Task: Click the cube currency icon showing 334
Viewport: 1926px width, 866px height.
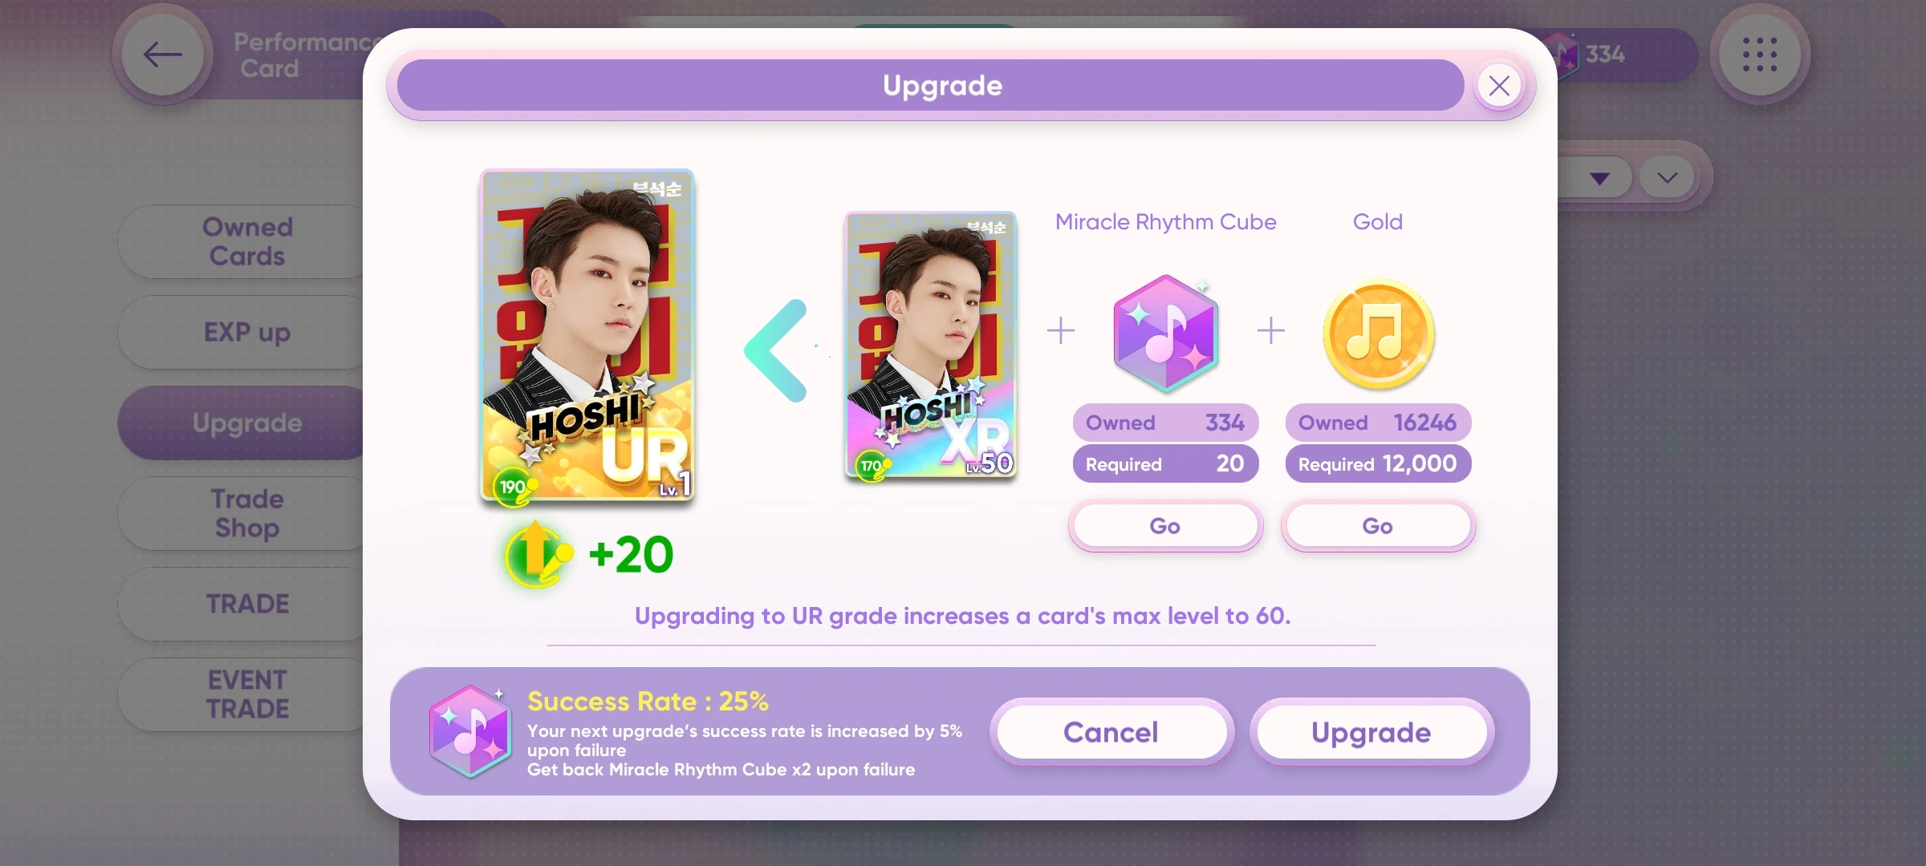Action: pyautogui.click(x=1563, y=54)
